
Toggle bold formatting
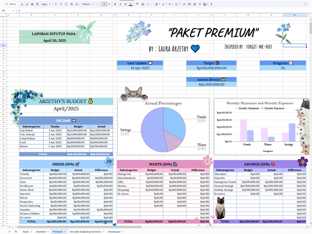point(114,4)
